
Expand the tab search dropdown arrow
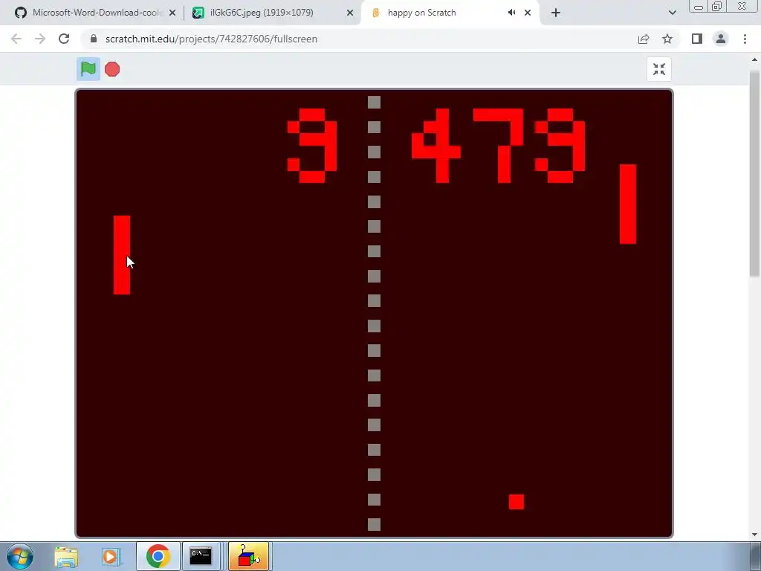(672, 13)
